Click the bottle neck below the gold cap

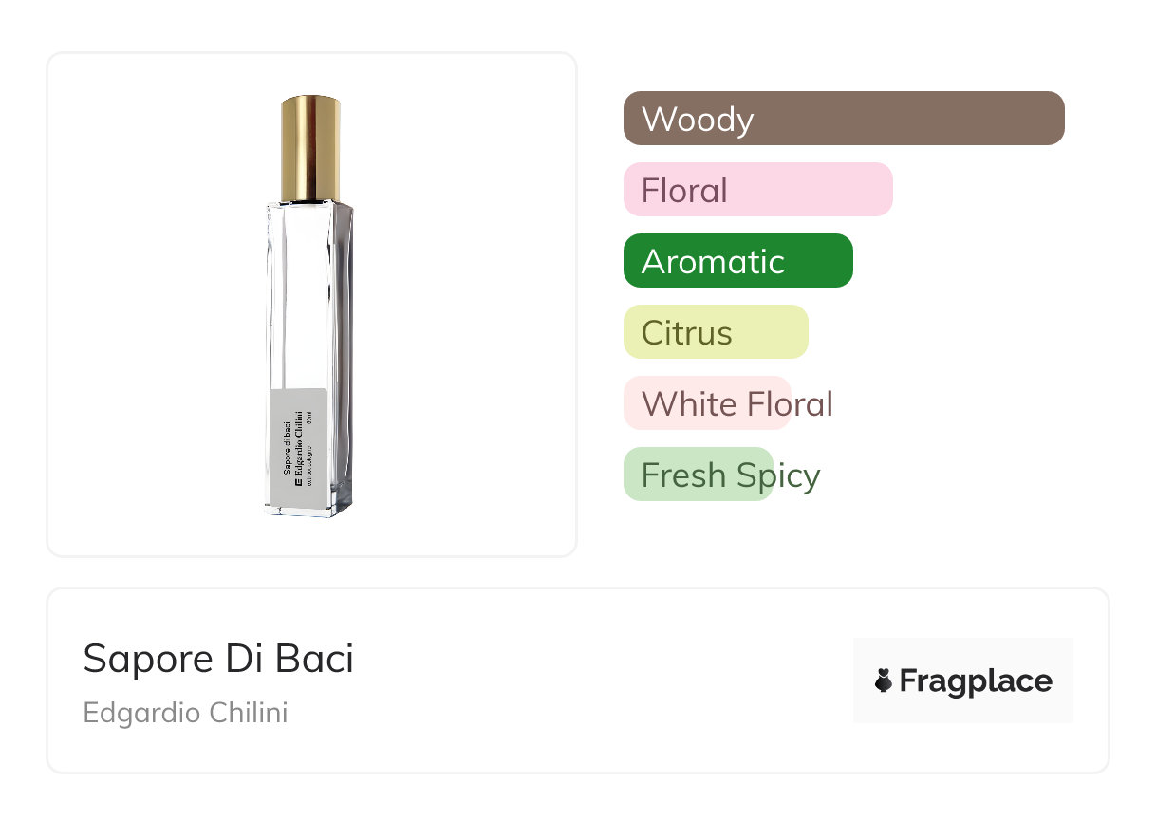pos(310,202)
